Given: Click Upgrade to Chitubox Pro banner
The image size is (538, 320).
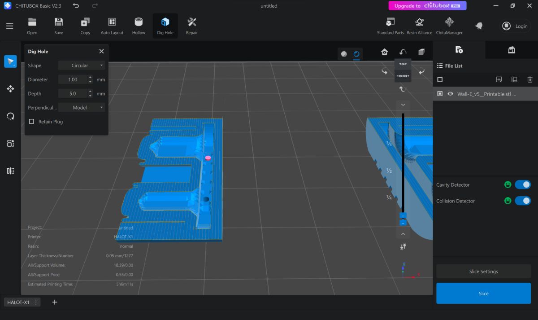Looking at the screenshot, I should click(x=427, y=6).
